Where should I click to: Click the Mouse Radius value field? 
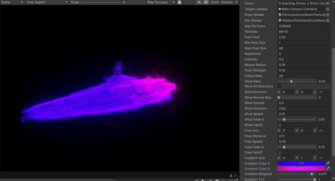(304, 65)
